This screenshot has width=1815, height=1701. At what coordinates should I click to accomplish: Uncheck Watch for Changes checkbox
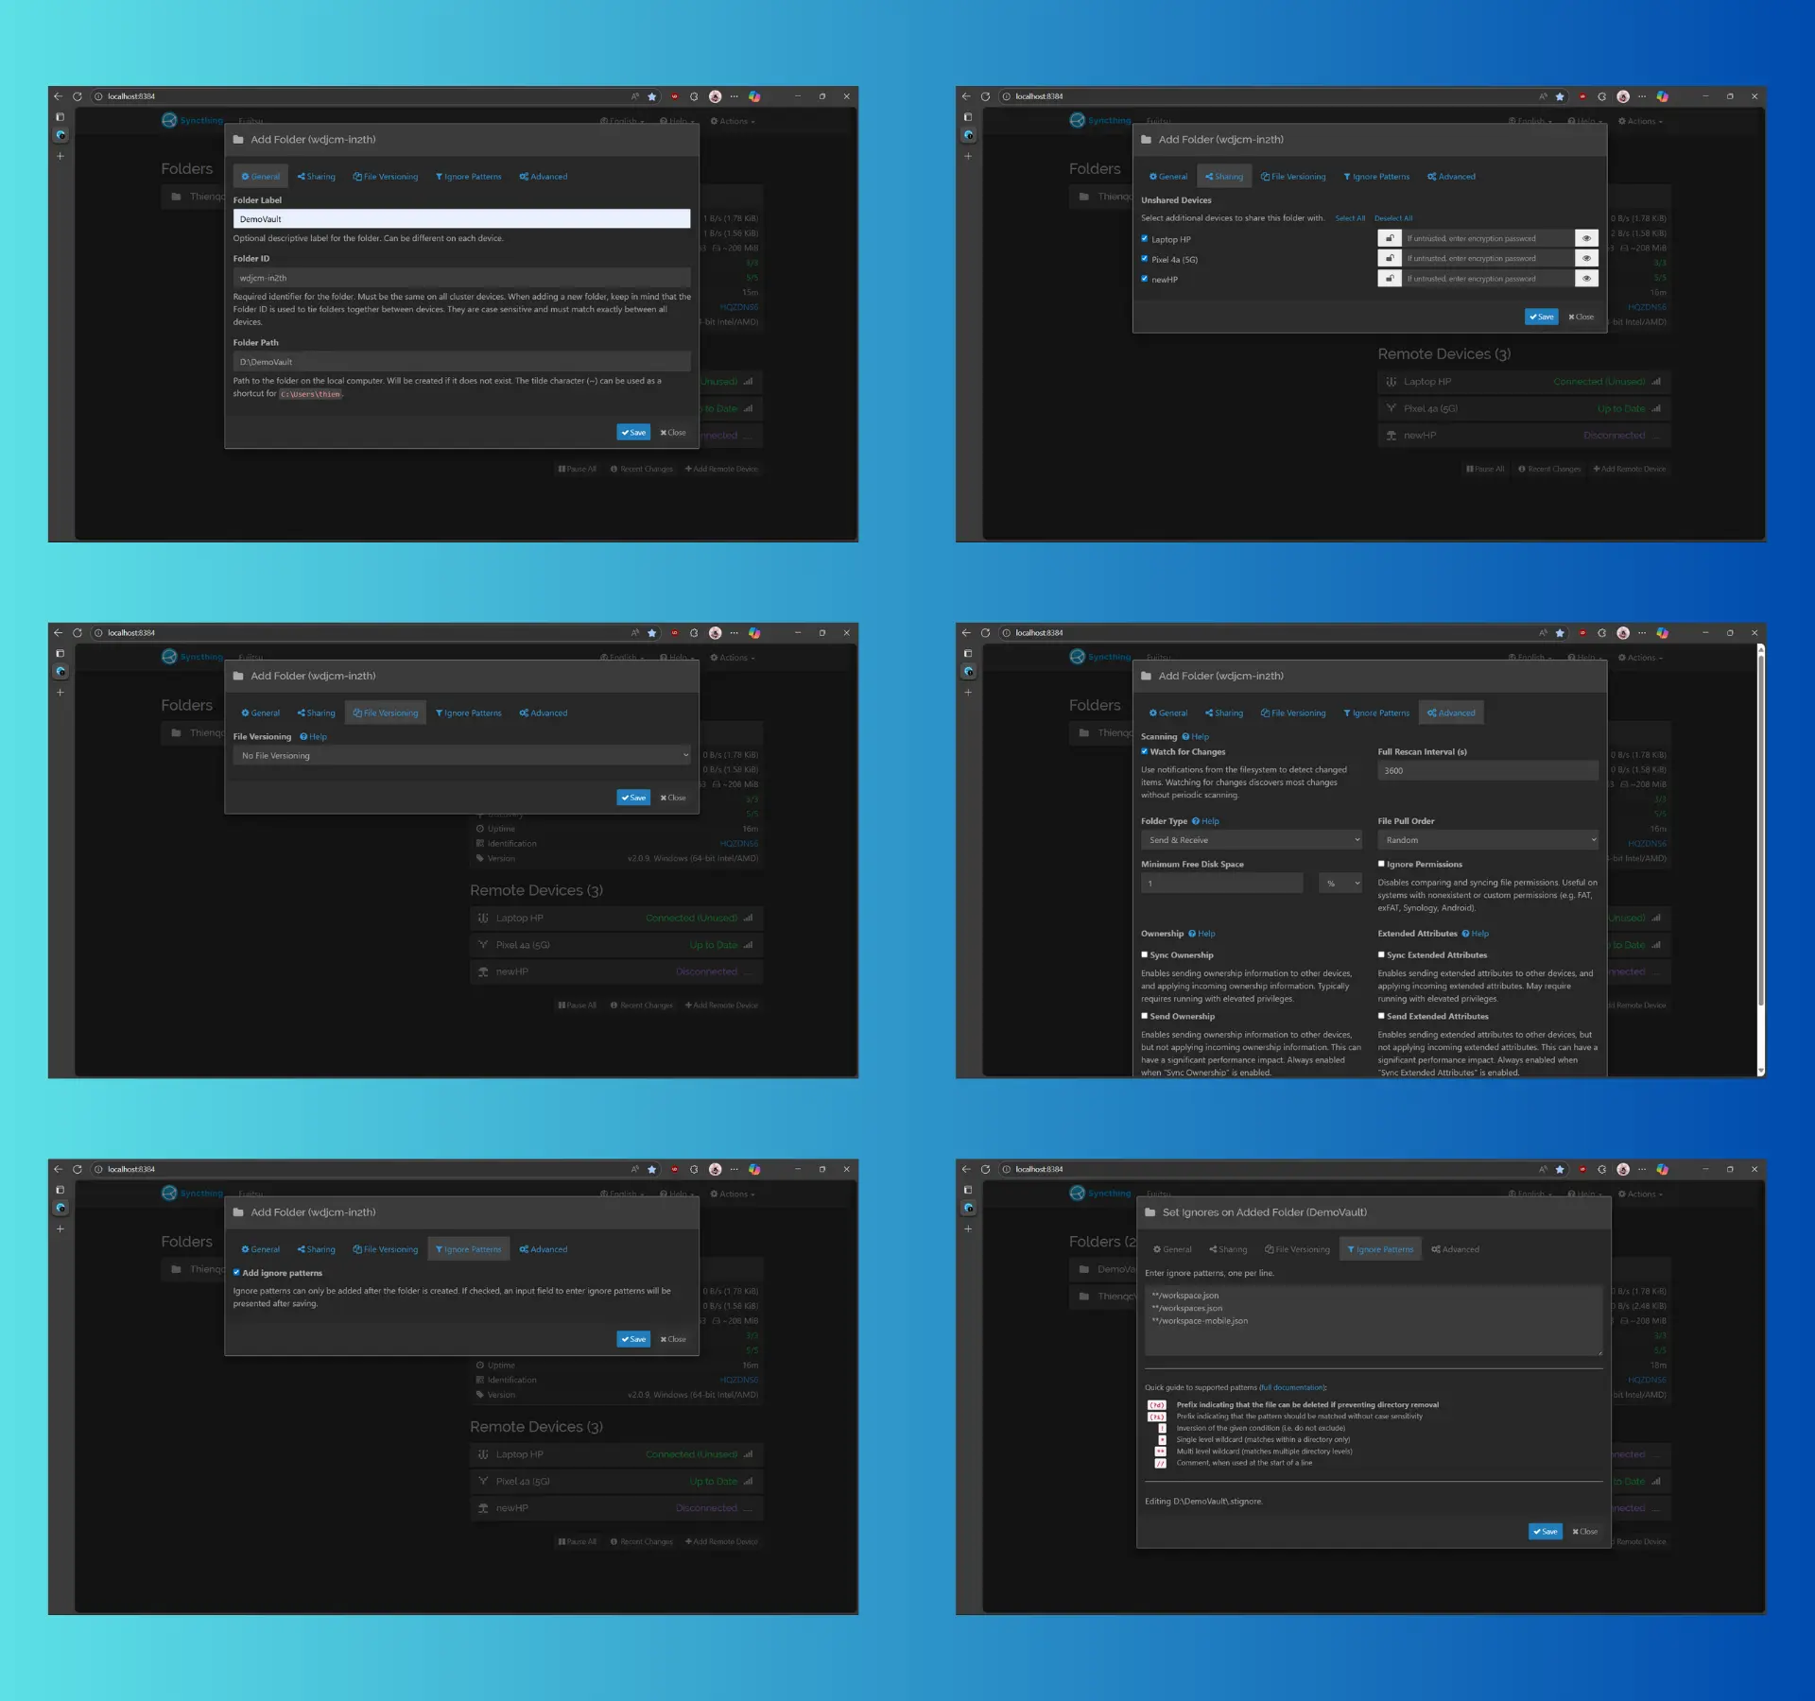1145,752
